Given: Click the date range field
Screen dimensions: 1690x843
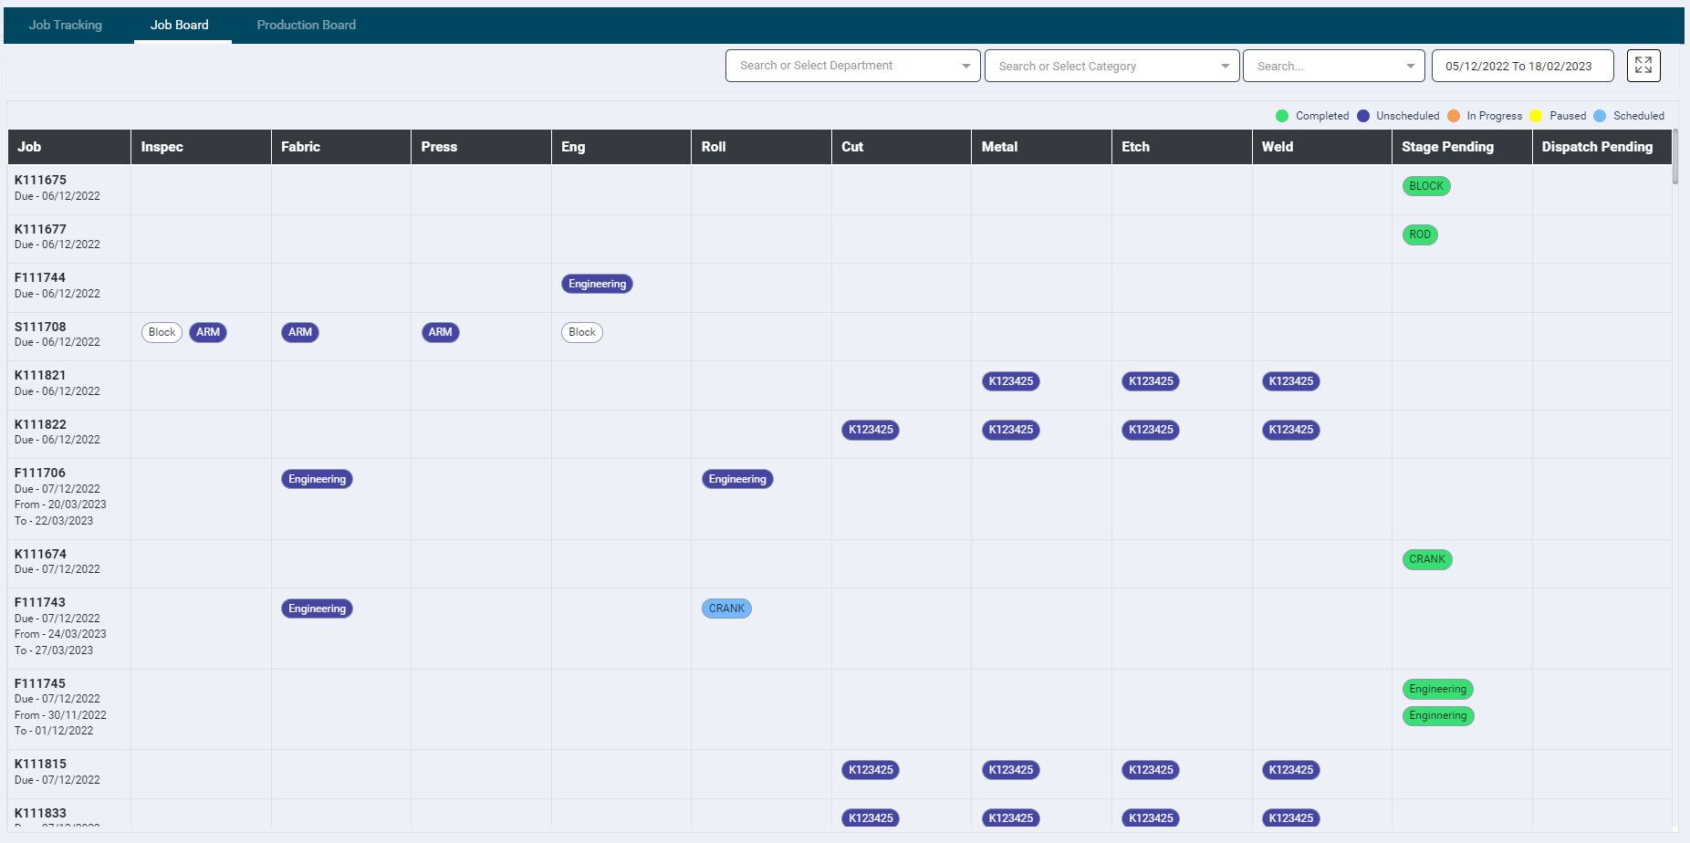Looking at the screenshot, I should [1521, 66].
